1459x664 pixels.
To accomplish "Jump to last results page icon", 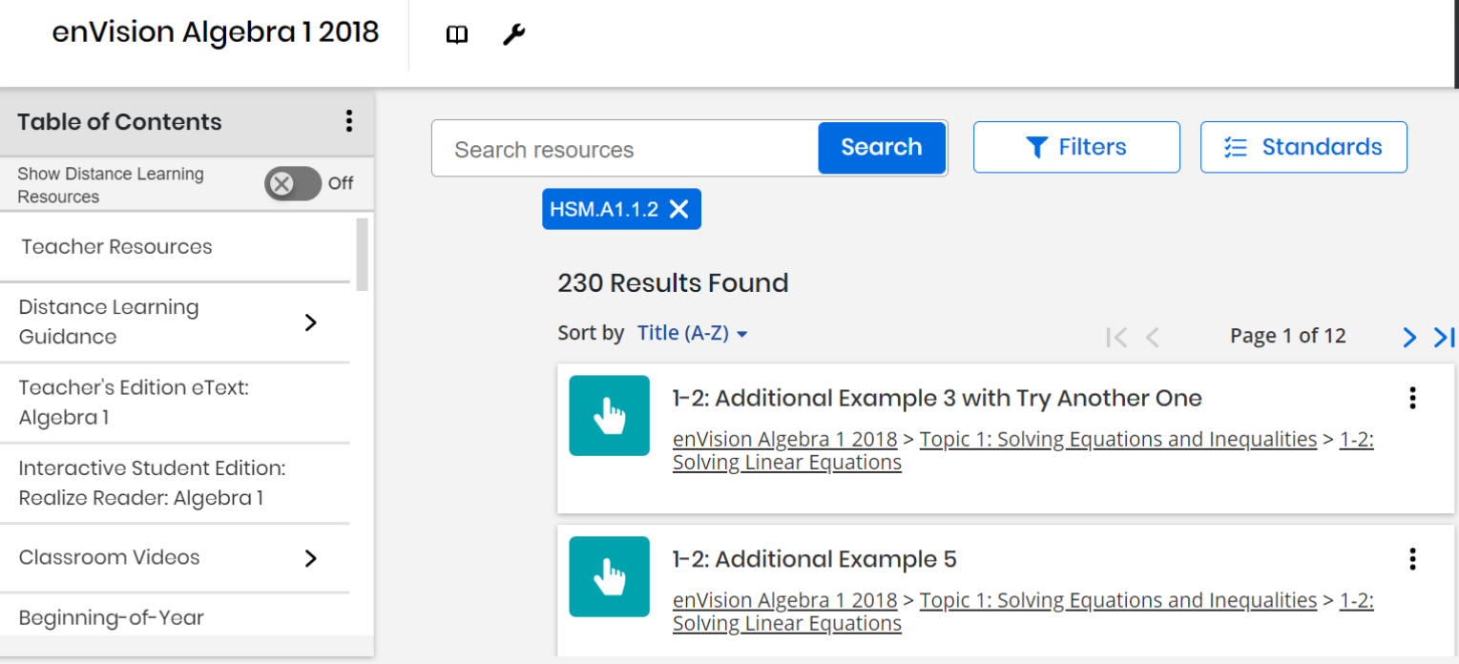I will 1445,337.
